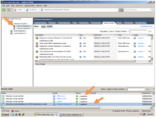Click VM icon beside RHEL-v6.0 target
The image size is (156, 118).
(x=54, y=96)
